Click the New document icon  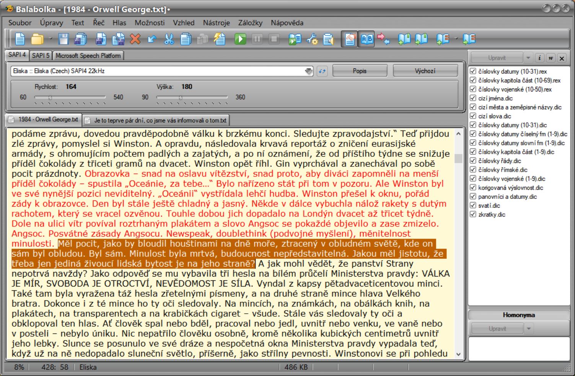coord(20,39)
